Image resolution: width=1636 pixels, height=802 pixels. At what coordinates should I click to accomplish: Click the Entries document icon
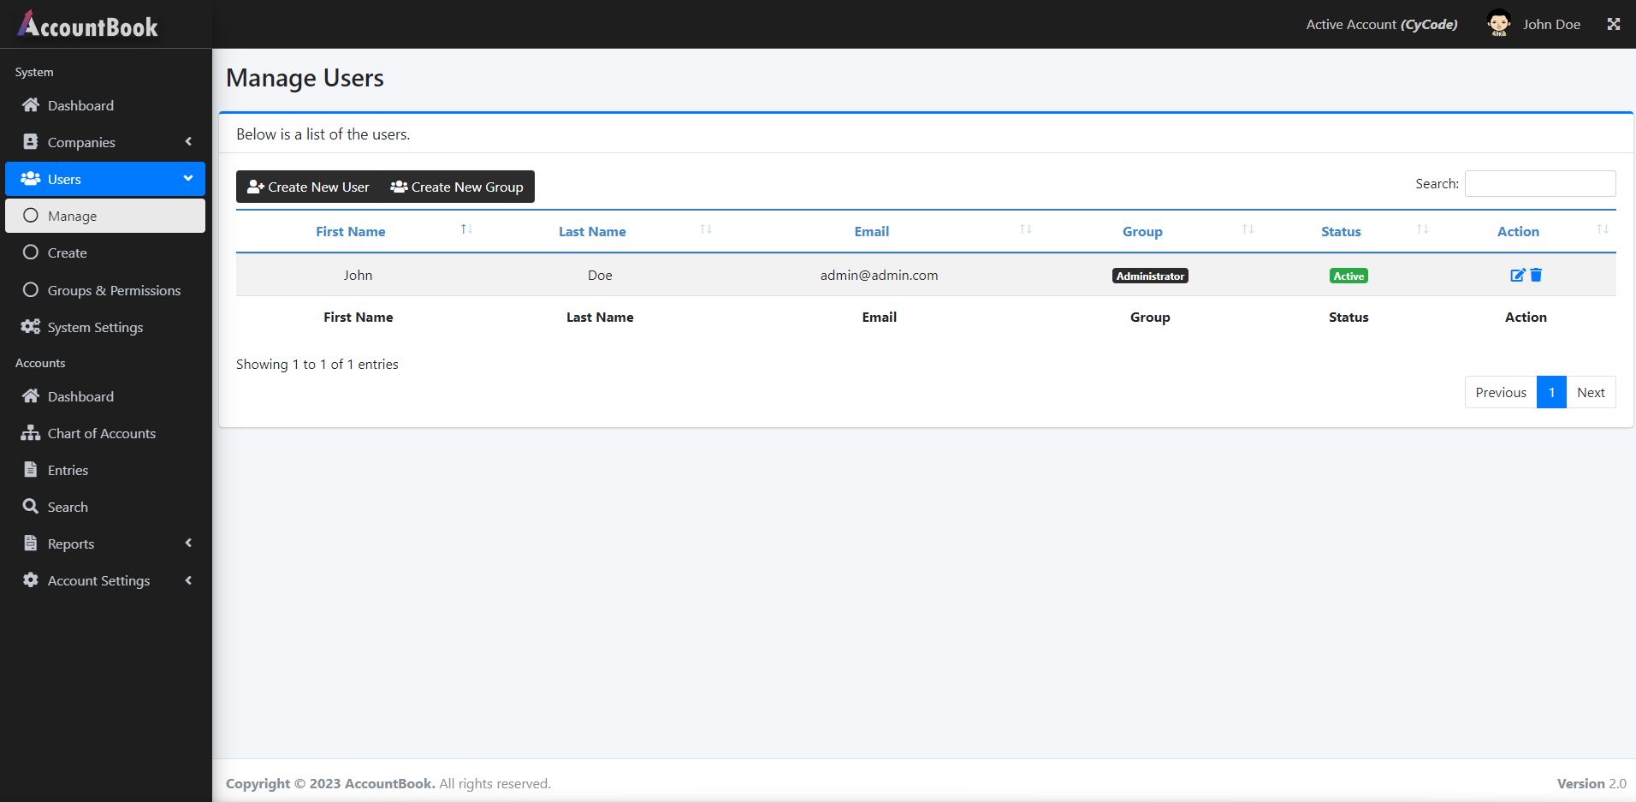[x=31, y=470]
